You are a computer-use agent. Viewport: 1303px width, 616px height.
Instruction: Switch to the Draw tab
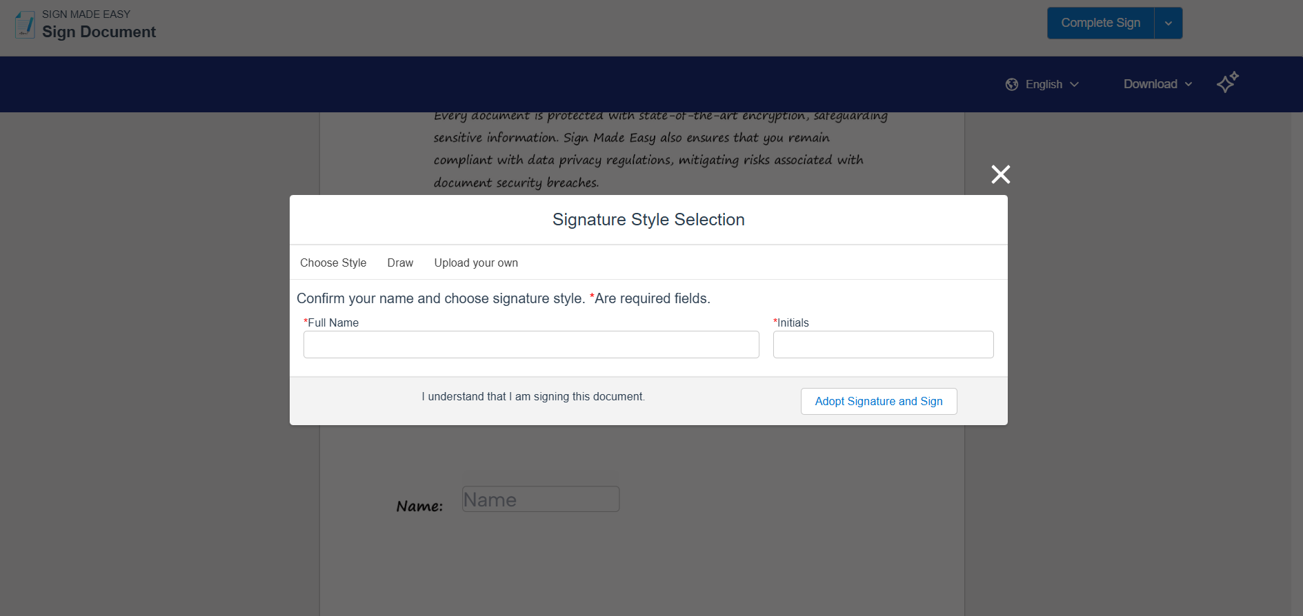coord(400,263)
